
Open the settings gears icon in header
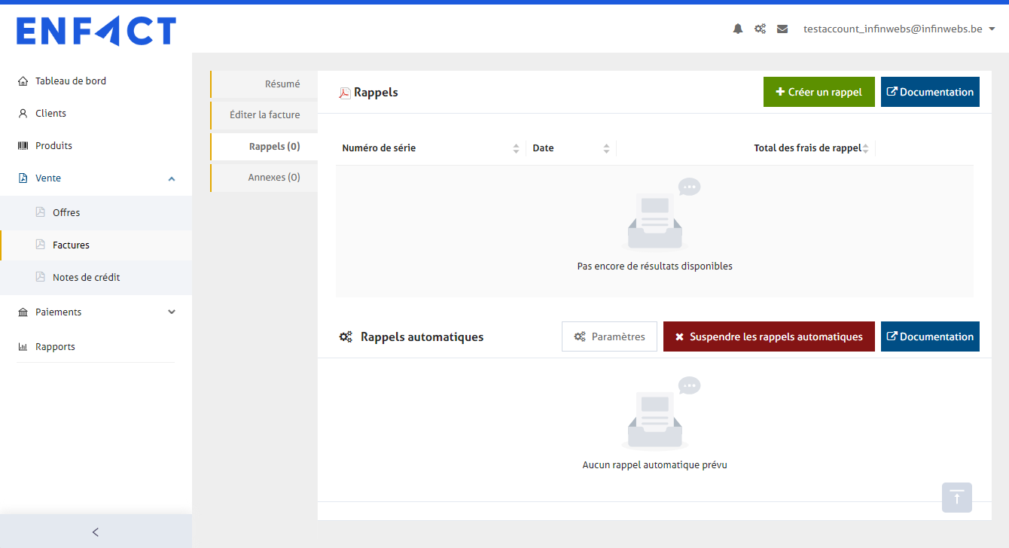click(760, 29)
